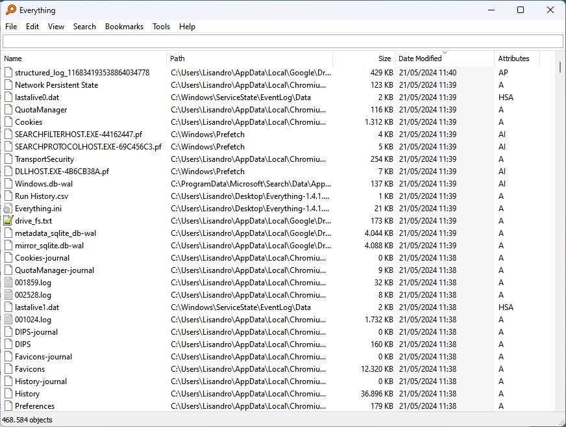This screenshot has height=427, width=566.
Task: Select the DIPS file name
Action: click(23, 344)
